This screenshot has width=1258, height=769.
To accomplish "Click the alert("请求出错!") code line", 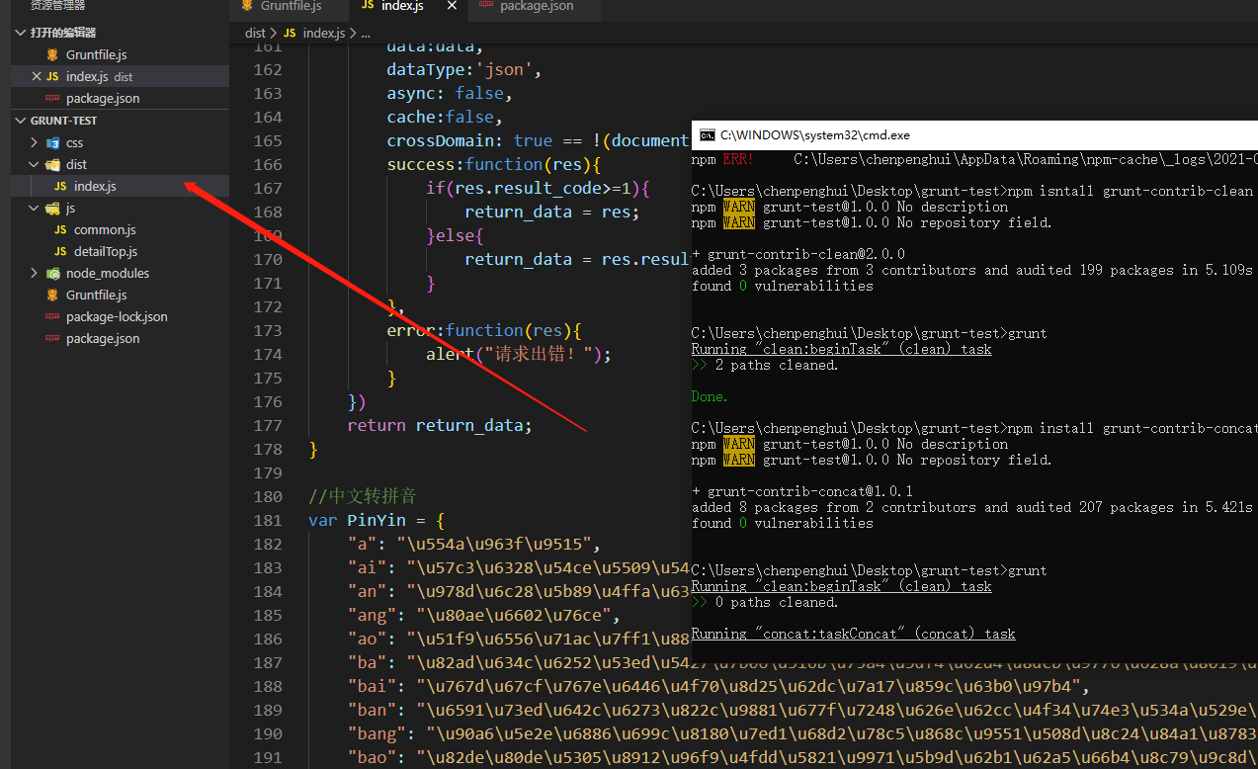I will click(519, 354).
